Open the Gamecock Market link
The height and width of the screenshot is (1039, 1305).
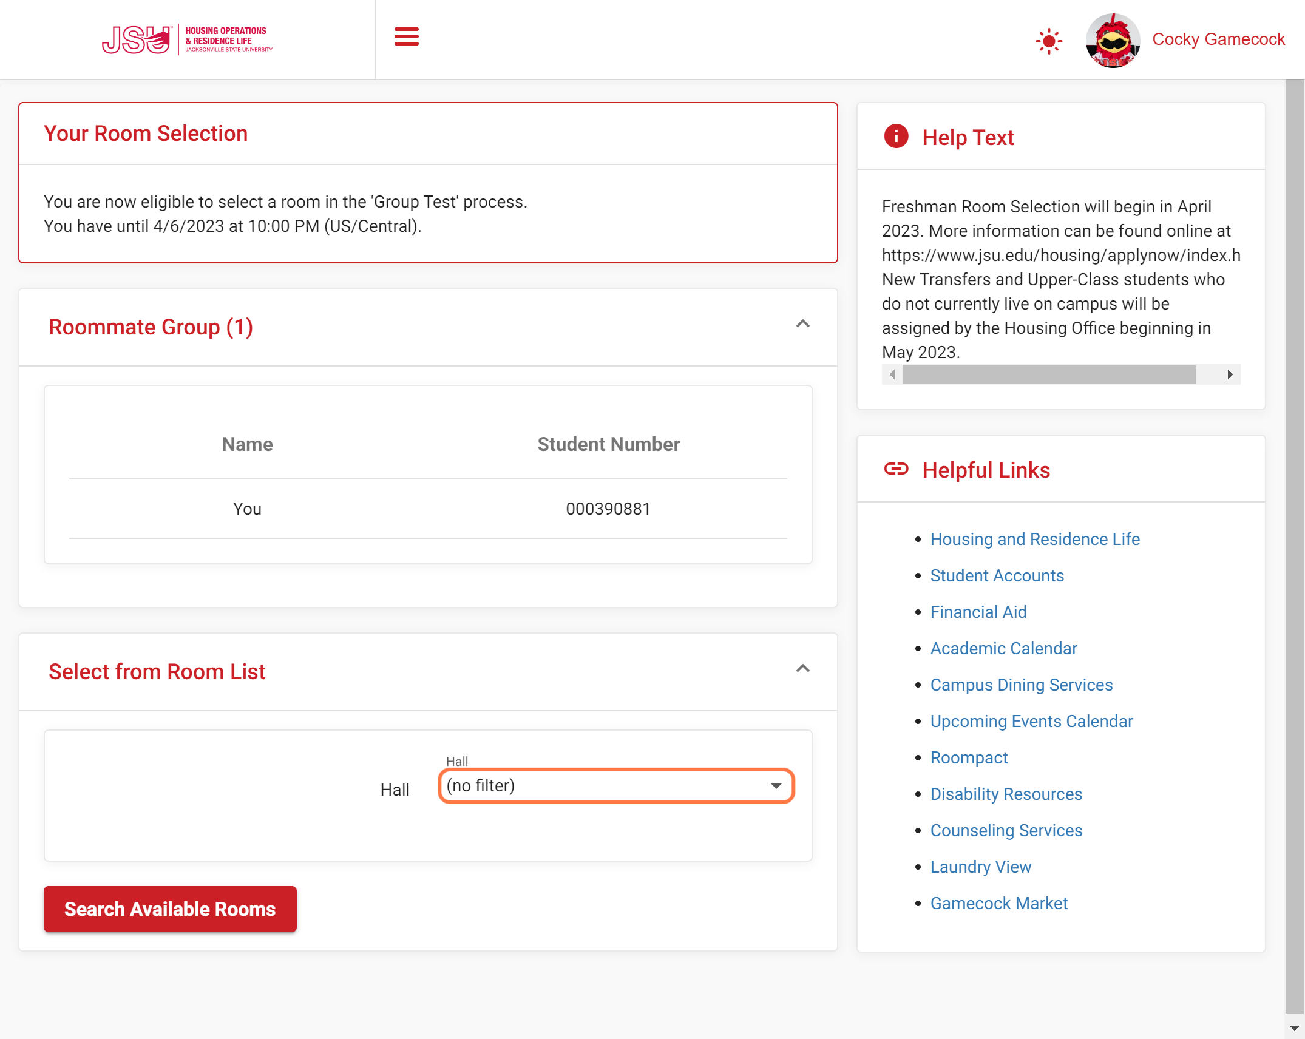click(x=998, y=903)
